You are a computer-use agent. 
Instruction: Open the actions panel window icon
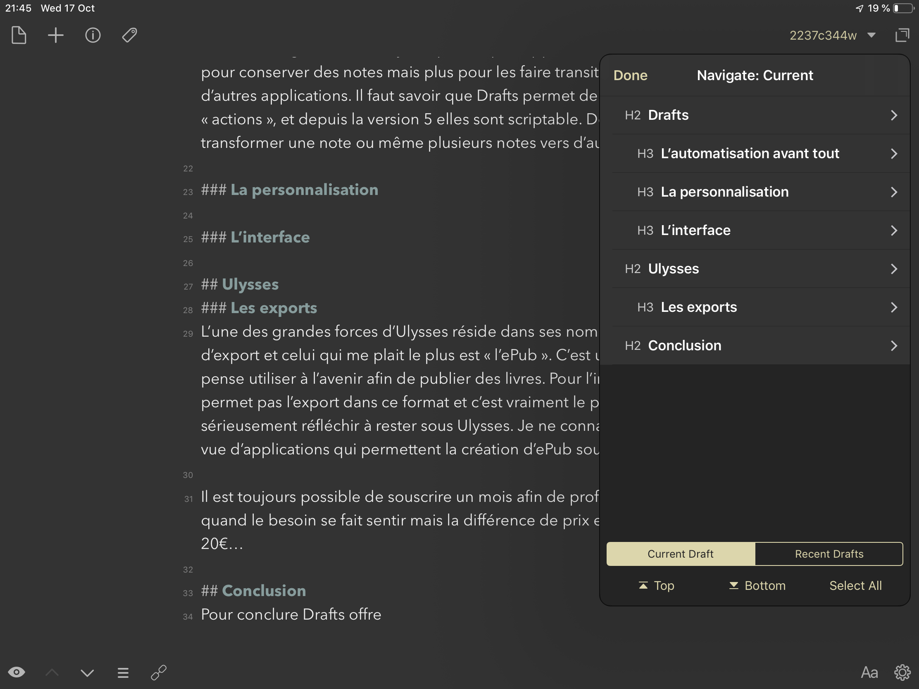902,35
